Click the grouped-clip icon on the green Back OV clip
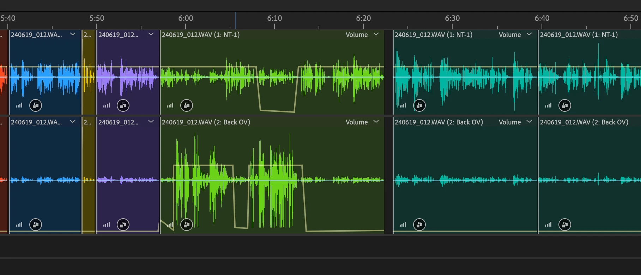Screen dimensions: 641x275 pos(187,225)
